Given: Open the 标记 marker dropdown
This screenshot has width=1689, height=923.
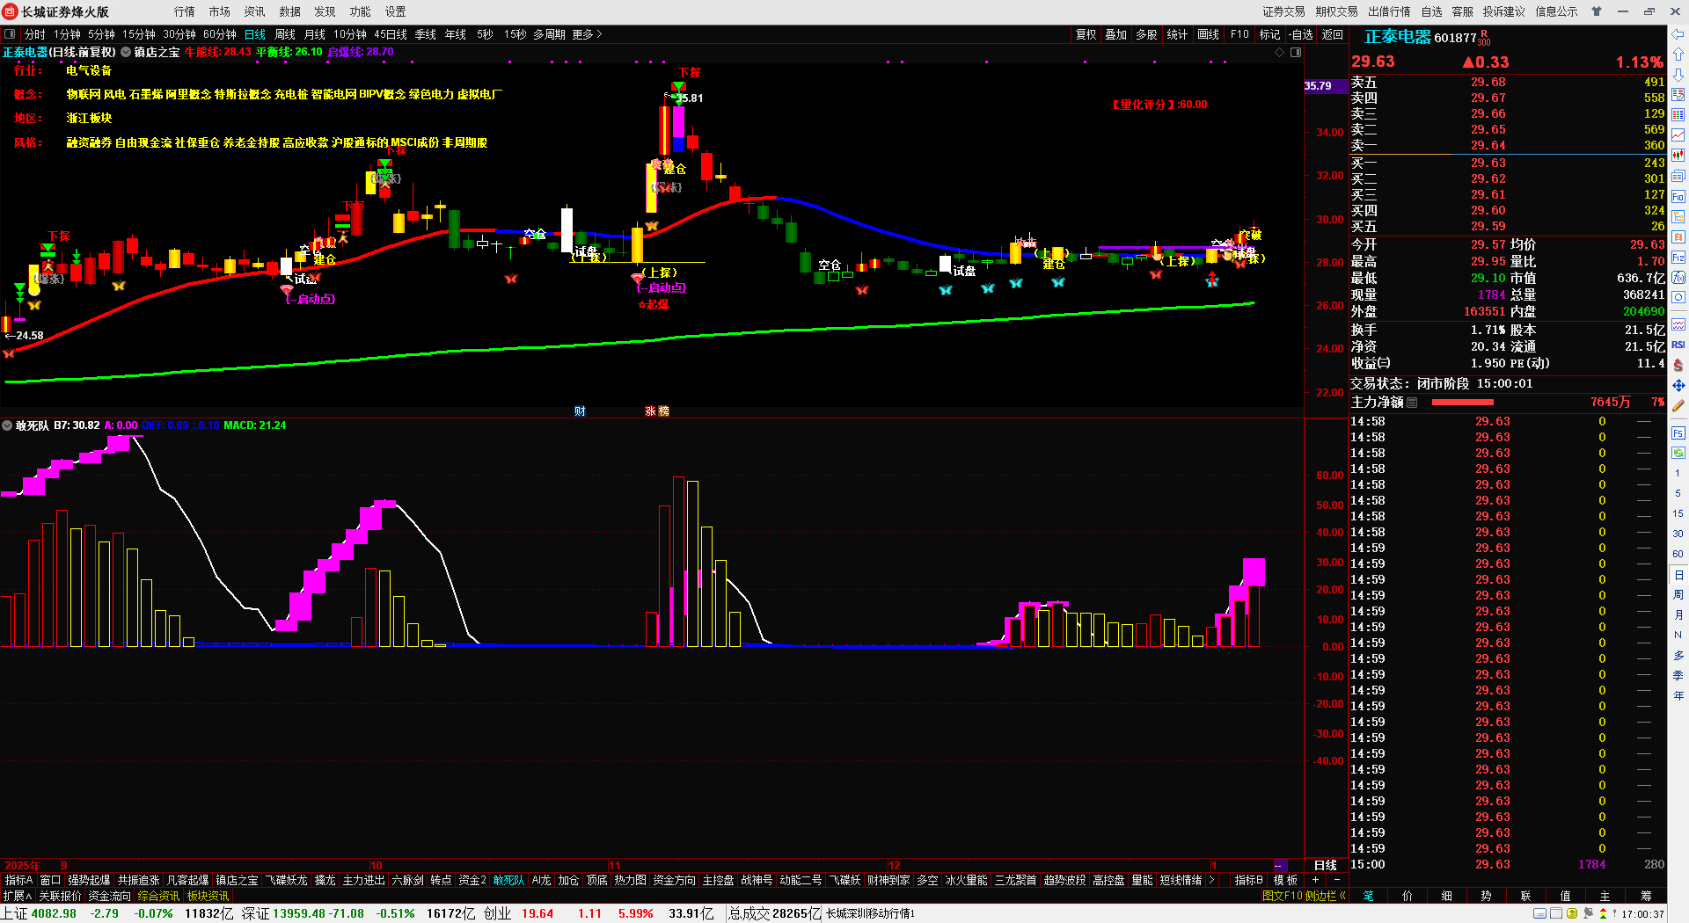Looking at the screenshot, I should 1269,34.
